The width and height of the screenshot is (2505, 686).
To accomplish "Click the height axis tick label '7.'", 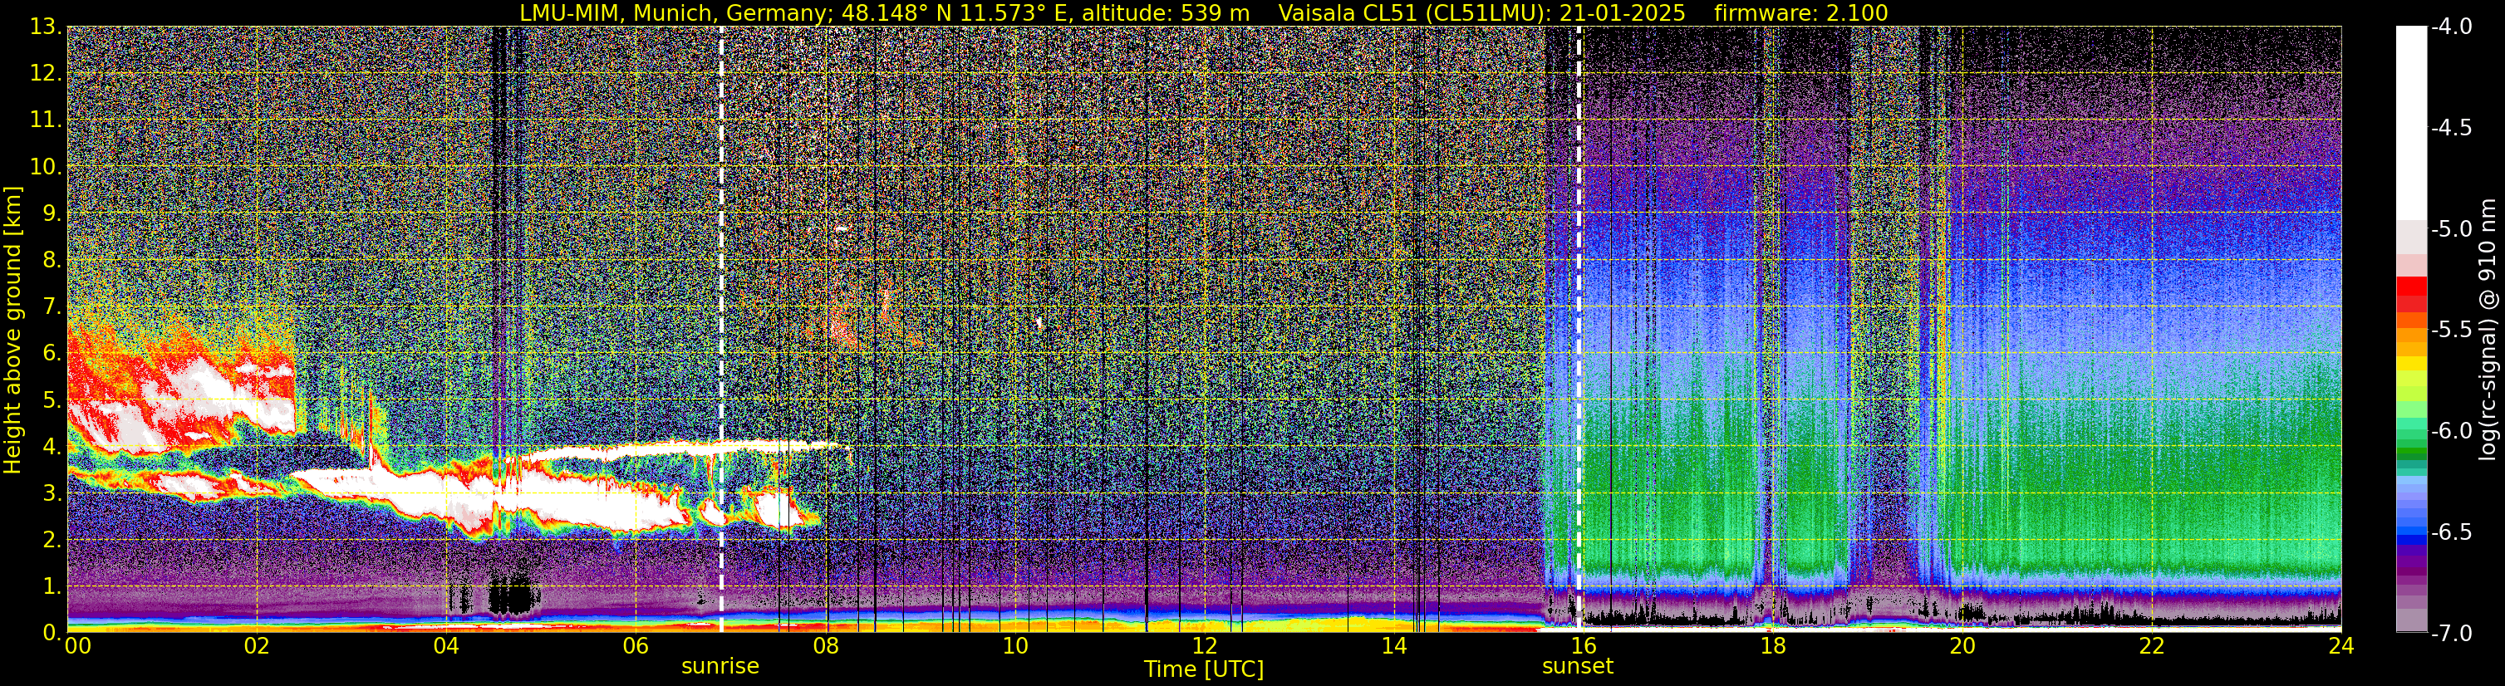I will (52, 307).
